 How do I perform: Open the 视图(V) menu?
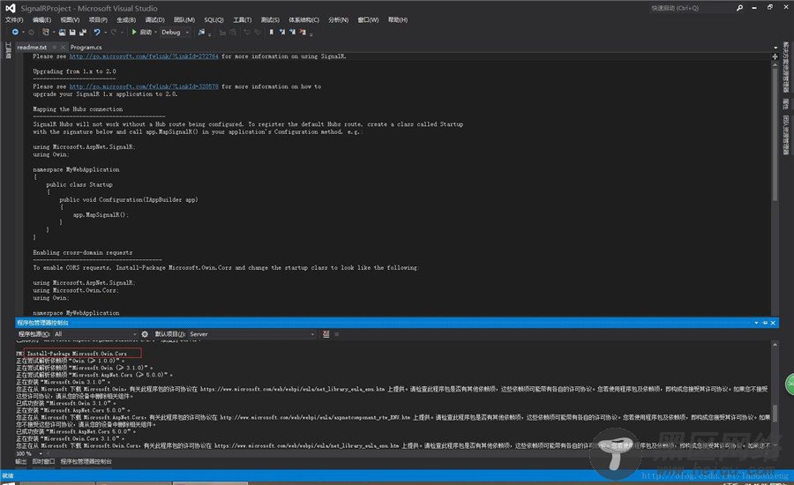point(70,19)
